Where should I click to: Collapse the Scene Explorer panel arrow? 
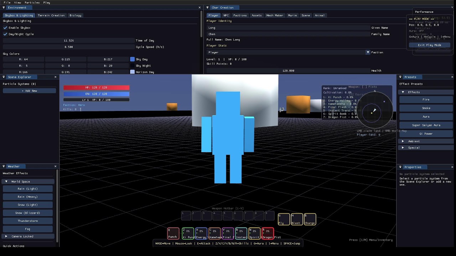4,77
